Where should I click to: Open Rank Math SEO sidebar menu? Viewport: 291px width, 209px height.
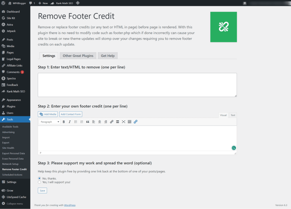[x=15, y=91]
